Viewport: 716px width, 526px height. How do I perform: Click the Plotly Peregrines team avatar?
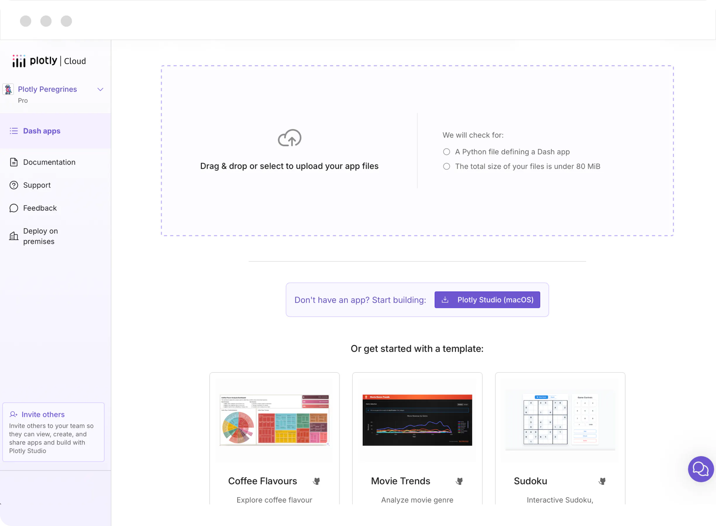(x=8, y=89)
